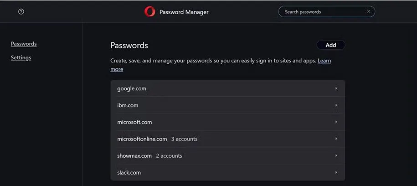Select the google.com site name

[132, 88]
